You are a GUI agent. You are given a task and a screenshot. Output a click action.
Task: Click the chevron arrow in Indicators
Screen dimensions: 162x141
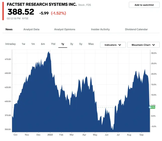[120, 45]
